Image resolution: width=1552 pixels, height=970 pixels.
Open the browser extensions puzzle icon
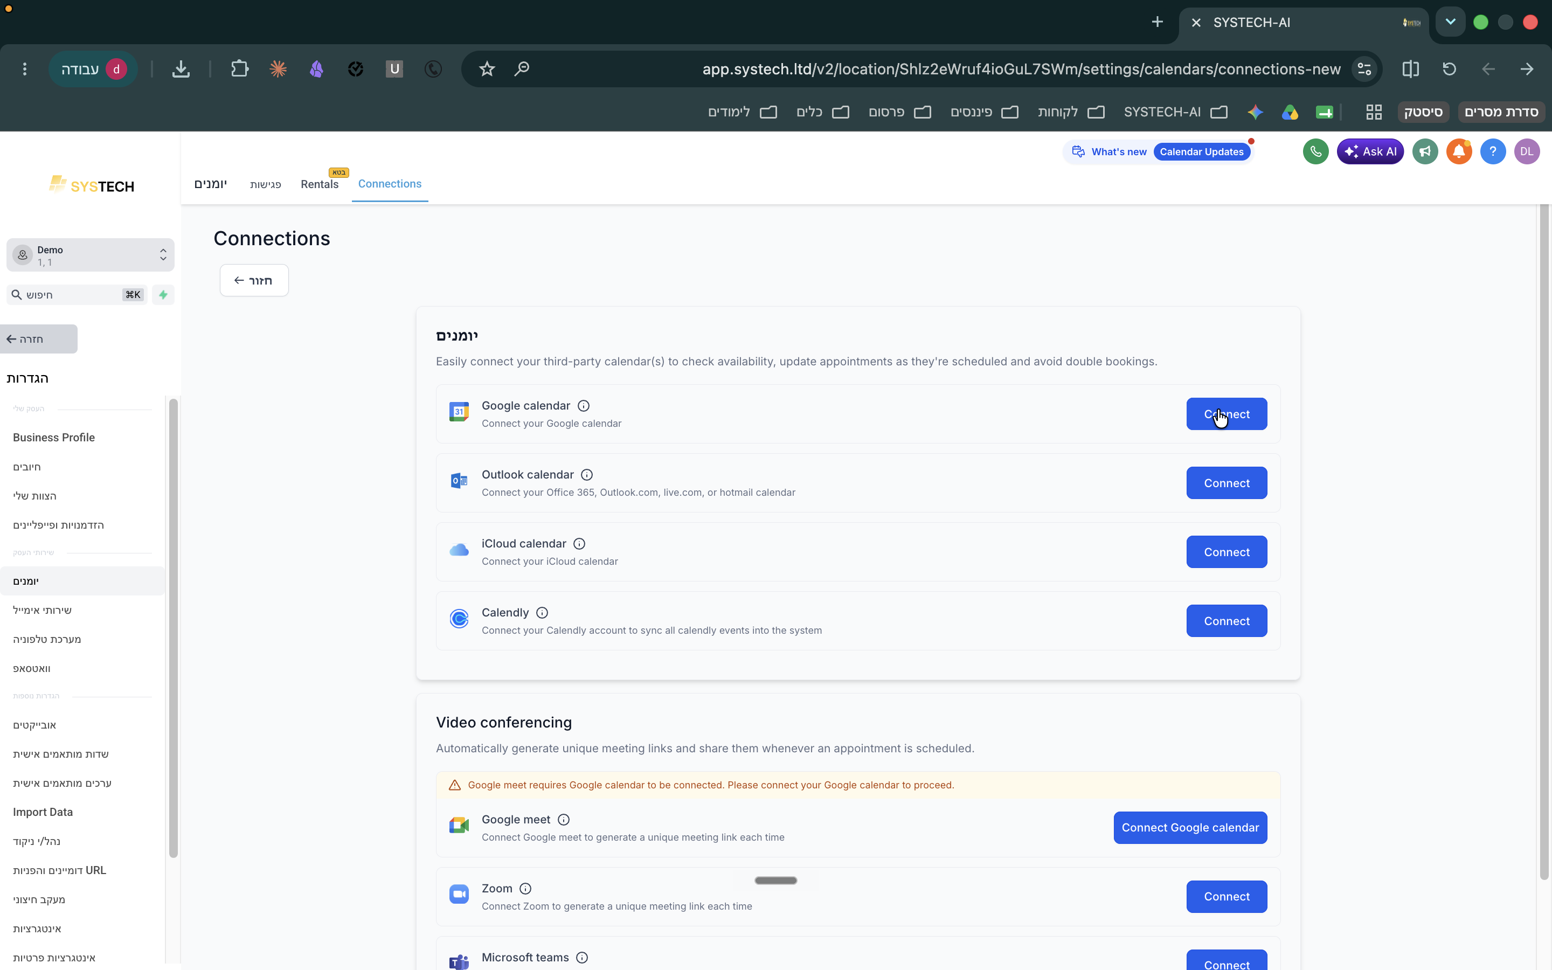239,68
